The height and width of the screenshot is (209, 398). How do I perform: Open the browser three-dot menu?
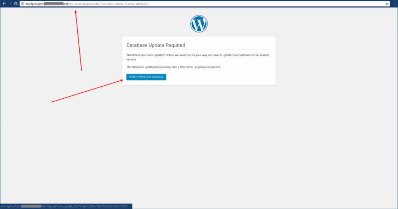coord(394,4)
